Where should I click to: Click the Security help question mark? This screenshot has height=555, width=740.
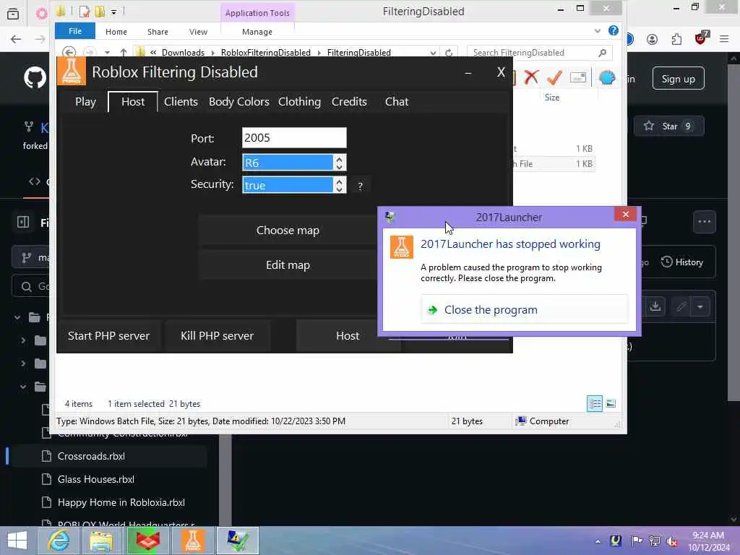coord(360,186)
